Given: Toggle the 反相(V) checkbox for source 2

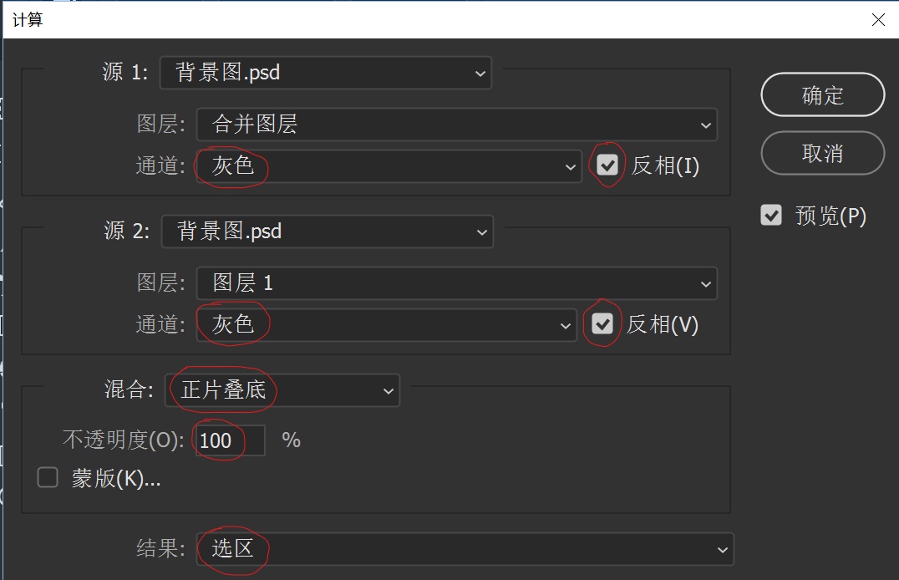Looking at the screenshot, I should tap(602, 323).
